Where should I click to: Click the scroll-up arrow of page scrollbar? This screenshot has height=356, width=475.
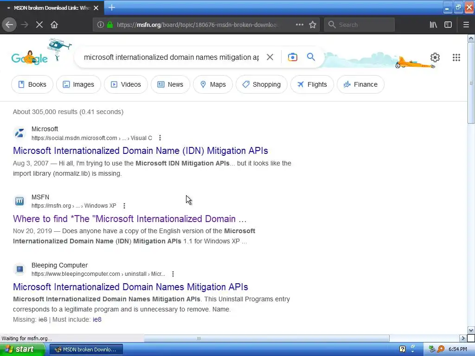click(x=471, y=38)
